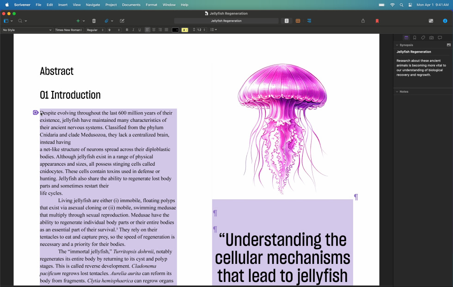The image size is (453, 287).
Task: Open the No Style paragraph style dropdown
Action: point(27,30)
